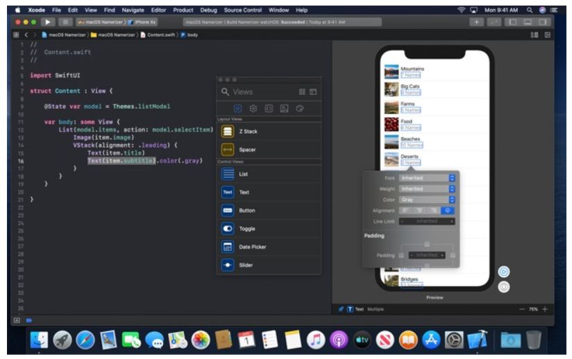This screenshot has width=572, height=359.
Task: Zoom in the preview with plus icon
Action: coord(545,308)
